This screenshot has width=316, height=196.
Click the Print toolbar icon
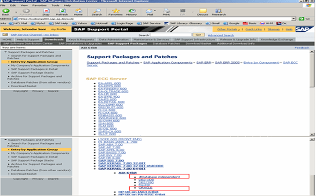tap(166, 11)
